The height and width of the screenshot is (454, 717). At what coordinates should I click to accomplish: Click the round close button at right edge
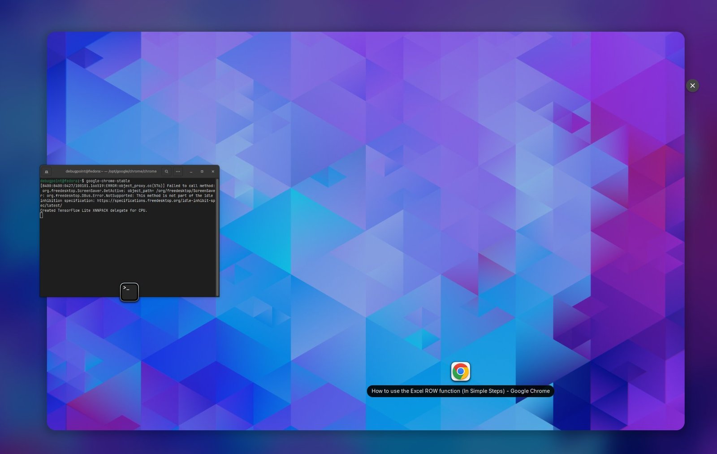click(692, 86)
